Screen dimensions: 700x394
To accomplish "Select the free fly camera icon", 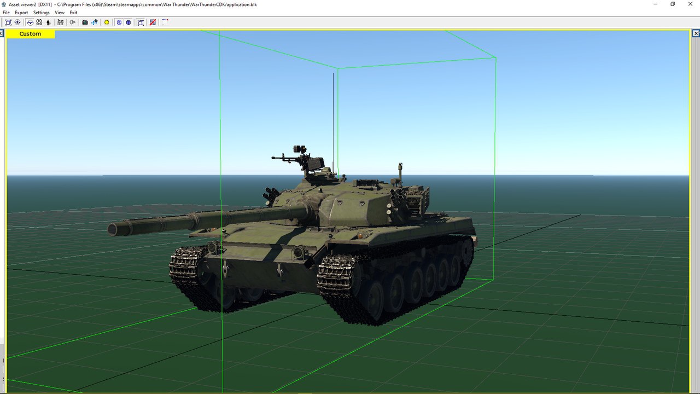I will tap(30, 22).
